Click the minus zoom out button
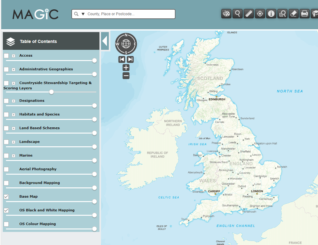The width and height of the screenshot is (318, 245). coord(126,75)
